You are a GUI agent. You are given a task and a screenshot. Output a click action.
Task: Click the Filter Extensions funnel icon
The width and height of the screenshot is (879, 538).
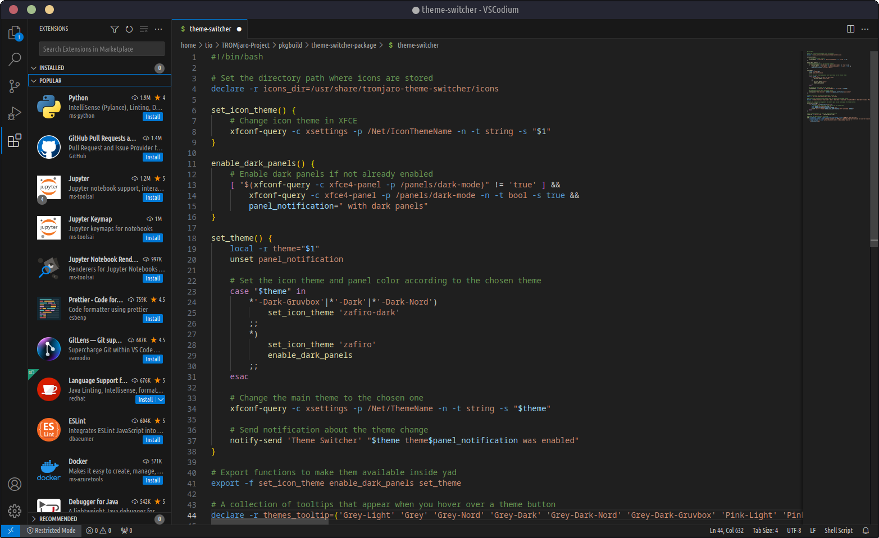[x=115, y=29]
